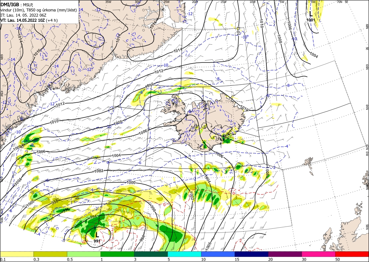
Task: Click the '10W' longitude label
Action: coord(252,2)
